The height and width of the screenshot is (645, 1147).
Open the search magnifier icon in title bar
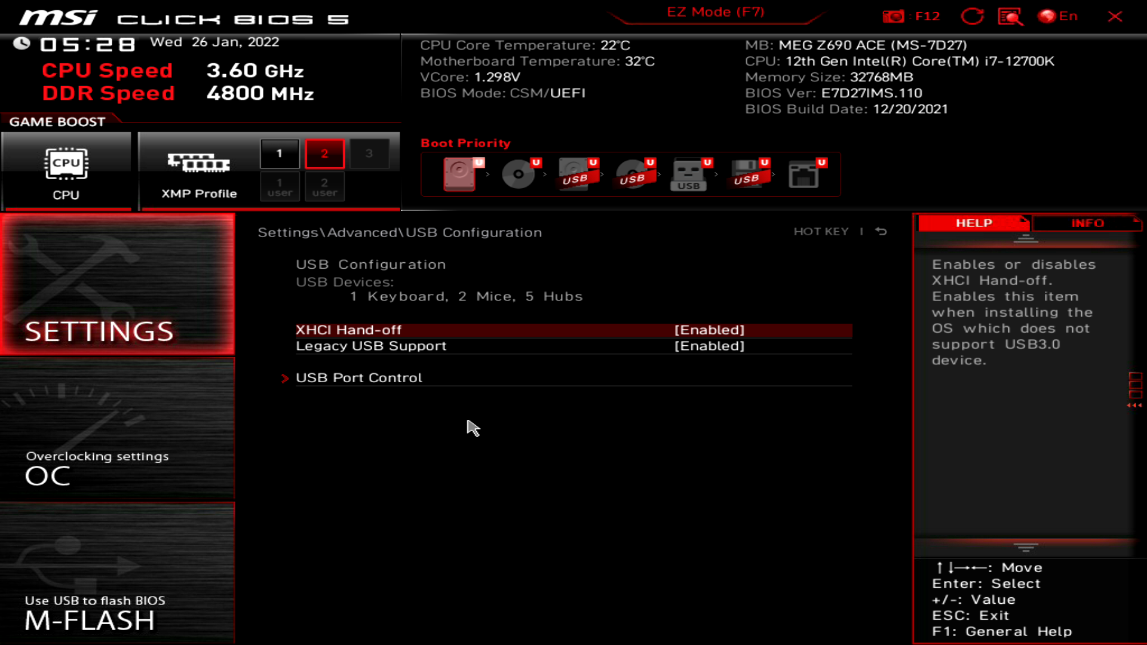1011,16
